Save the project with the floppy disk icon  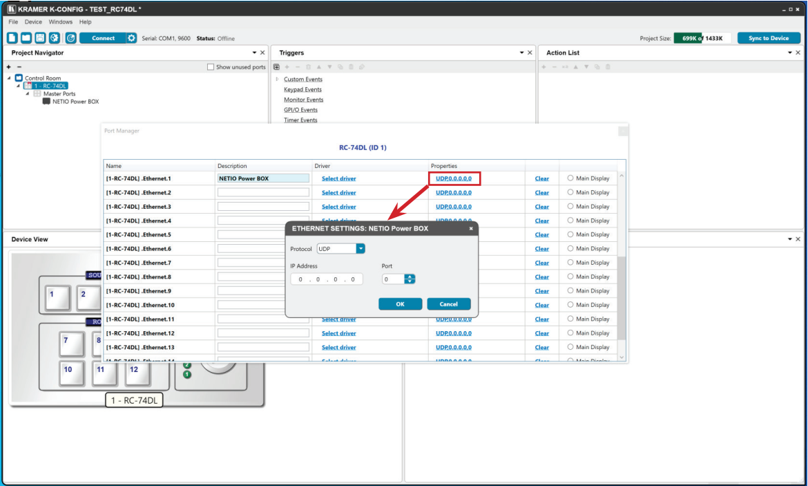40,37
